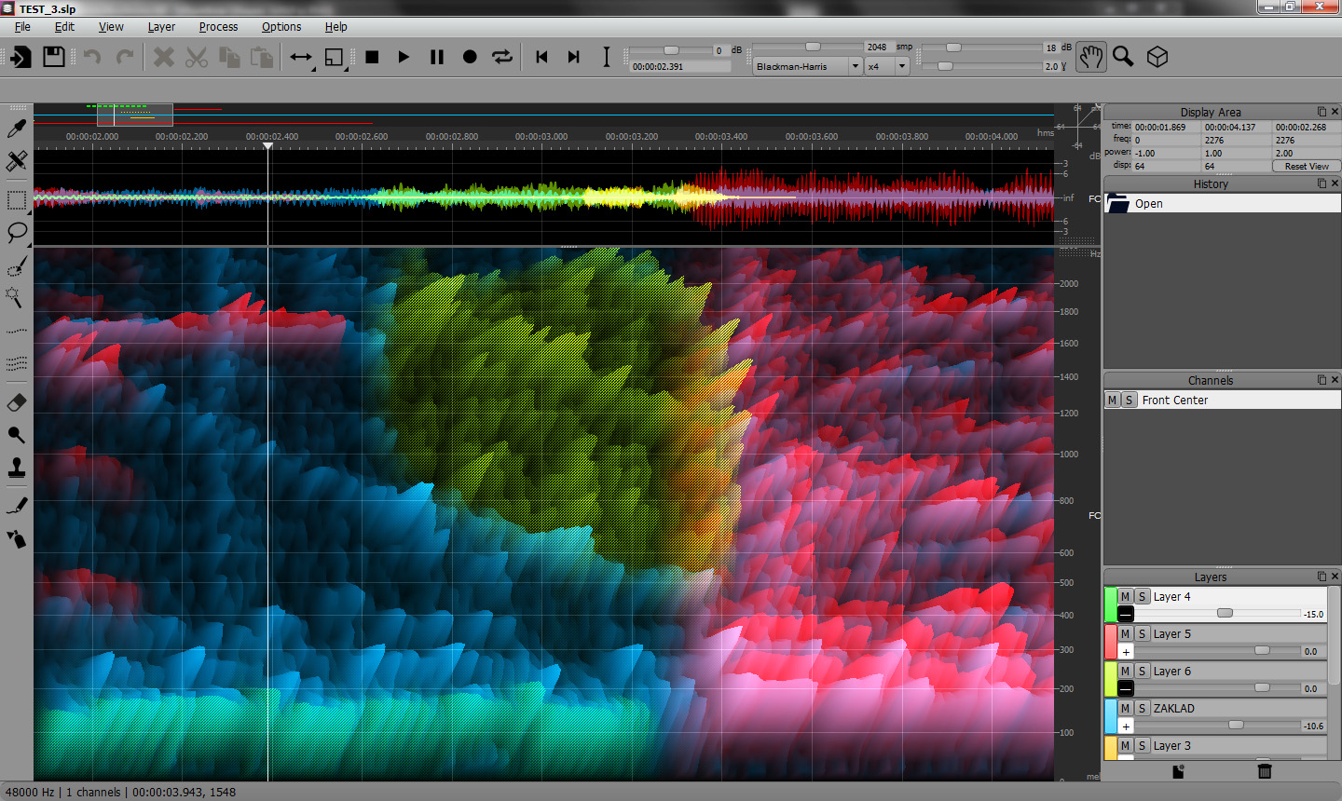This screenshot has width=1342, height=801.
Task: Undock the History panel
Action: [x=1321, y=183]
